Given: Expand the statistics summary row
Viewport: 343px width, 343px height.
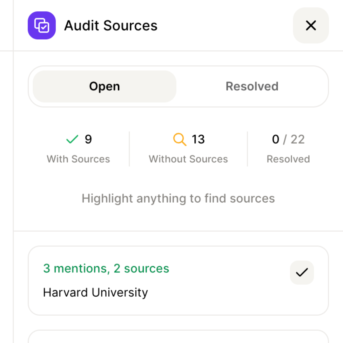Looking at the screenshot, I should pos(178,149).
